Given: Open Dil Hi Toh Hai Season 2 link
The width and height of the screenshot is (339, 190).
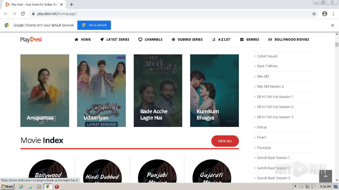Looking at the screenshot, I should click(275, 107).
